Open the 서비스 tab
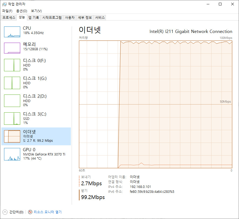Image resolution: width=239 pixels, height=219 pixels. pyautogui.click(x=100, y=18)
